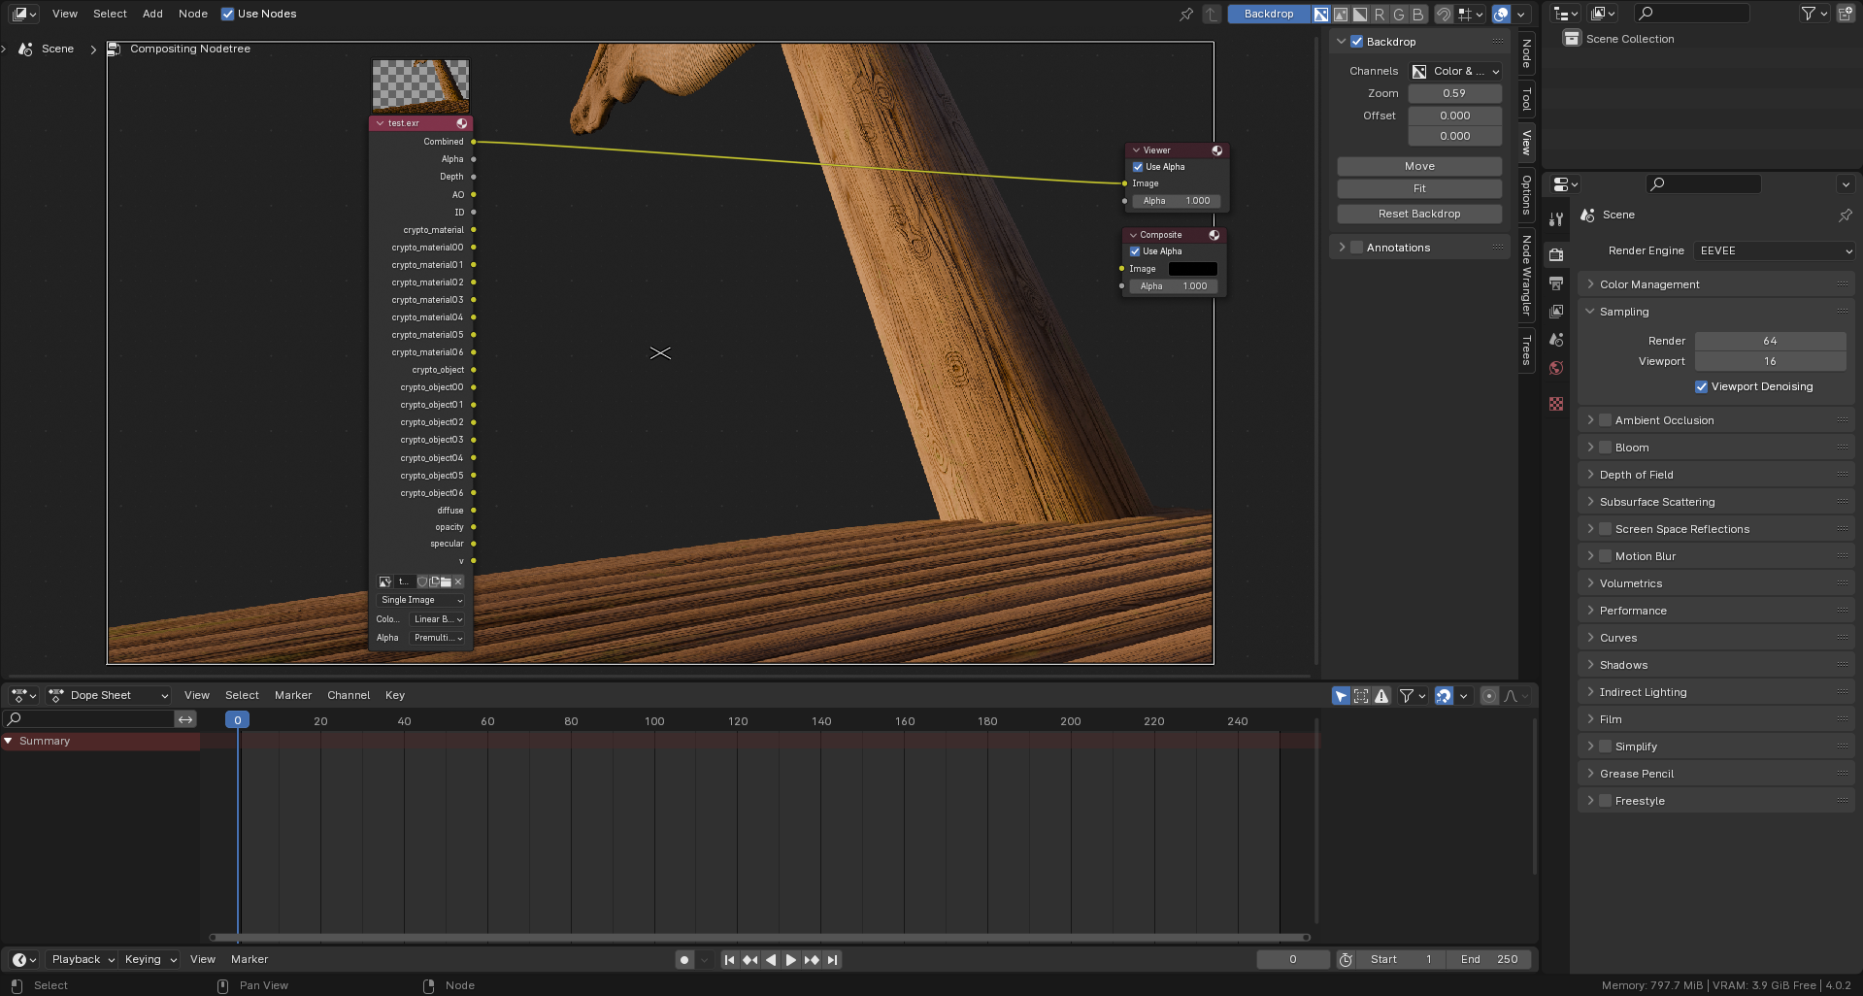1863x996 pixels.
Task: Toggle Use Alpha on the Composite node
Action: tap(1135, 251)
